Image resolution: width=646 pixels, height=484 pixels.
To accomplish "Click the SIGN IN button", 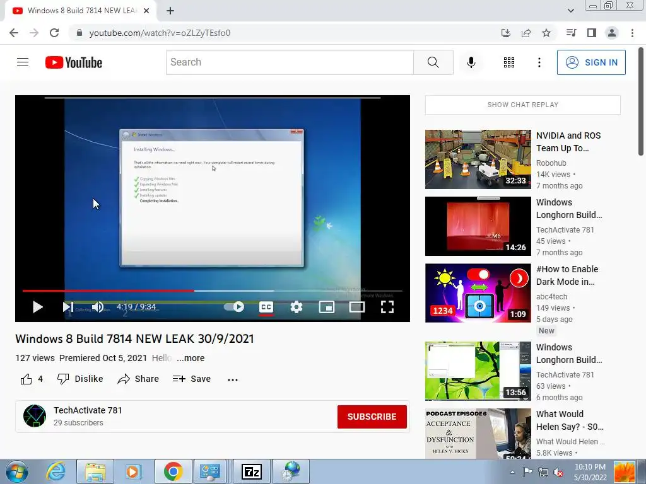I will click(x=591, y=62).
